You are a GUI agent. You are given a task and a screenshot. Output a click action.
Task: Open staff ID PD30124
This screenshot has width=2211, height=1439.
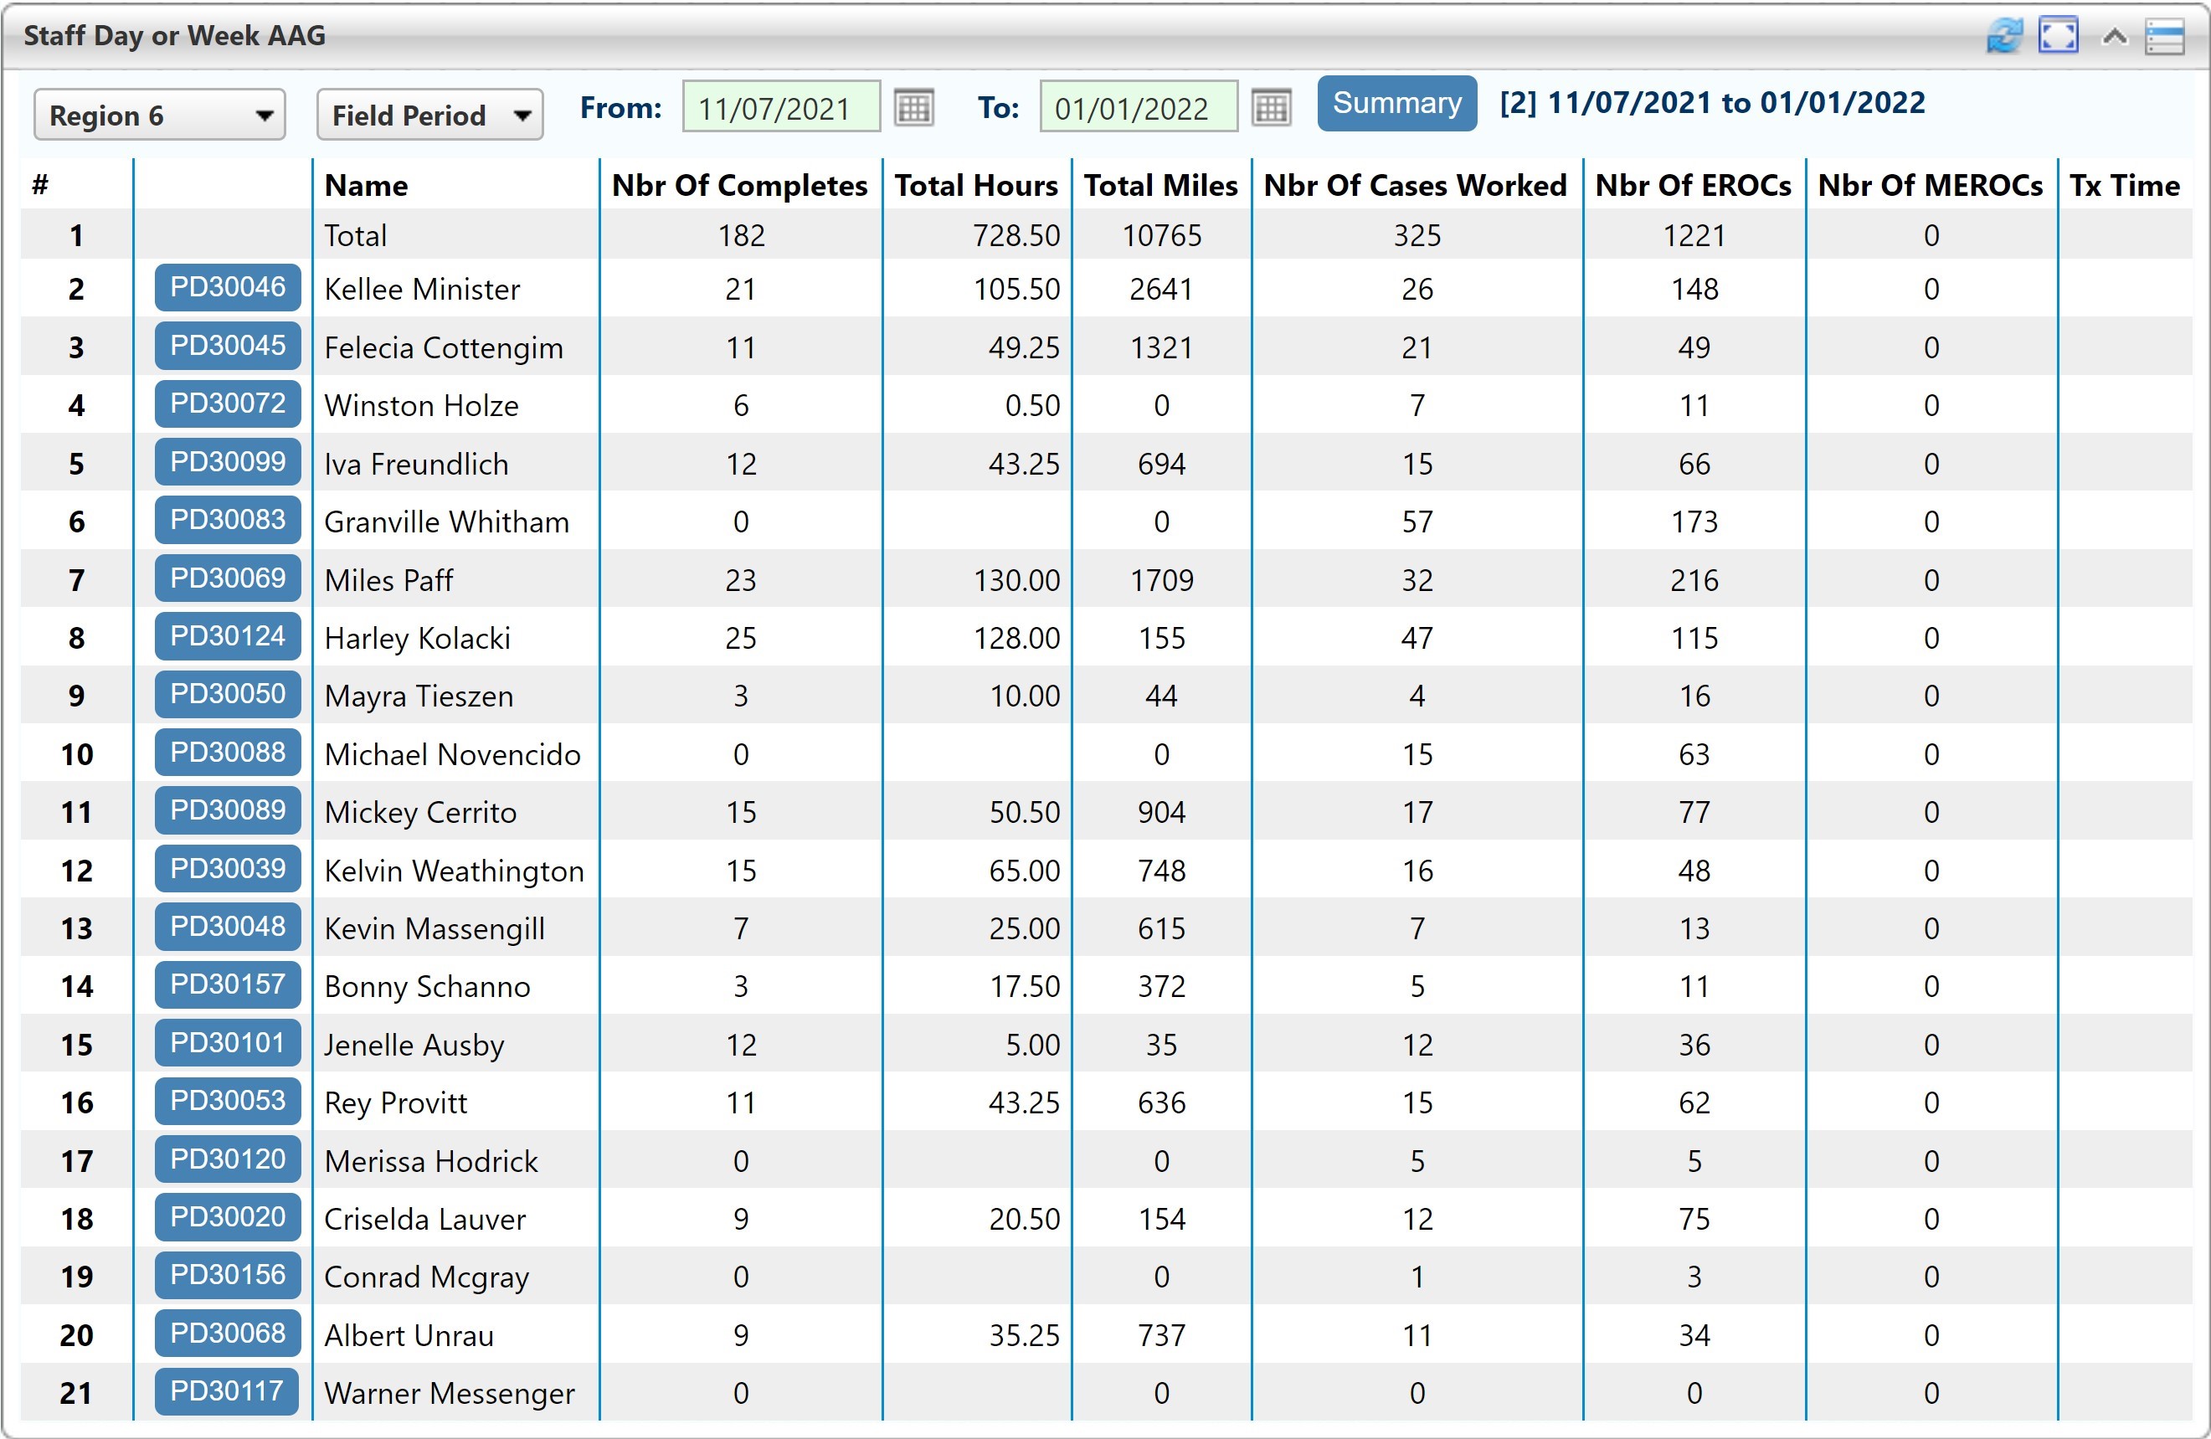coord(228,636)
